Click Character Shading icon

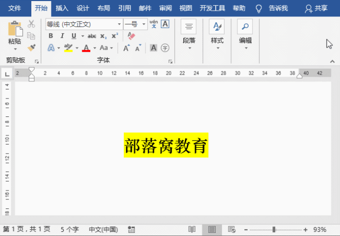(x=154, y=48)
